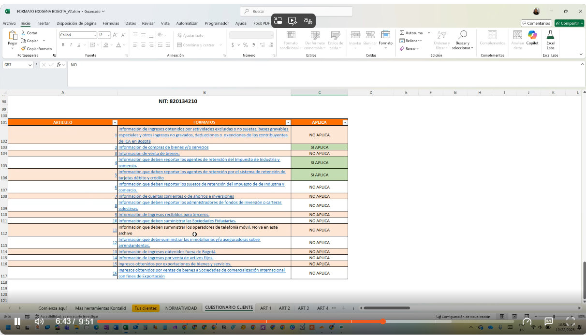
Task: Mute the video volume speaker
Action: [x=39, y=321]
